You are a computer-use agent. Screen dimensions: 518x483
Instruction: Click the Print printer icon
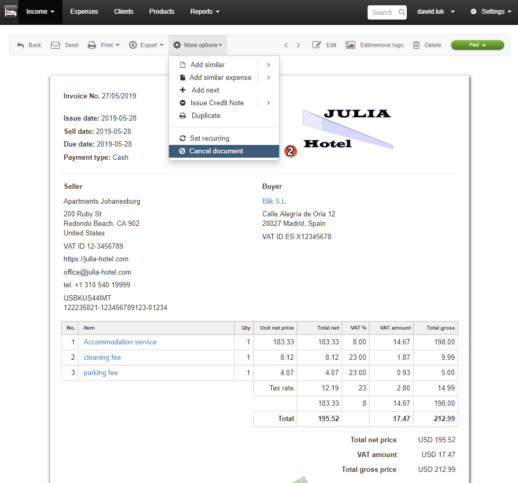(x=92, y=45)
